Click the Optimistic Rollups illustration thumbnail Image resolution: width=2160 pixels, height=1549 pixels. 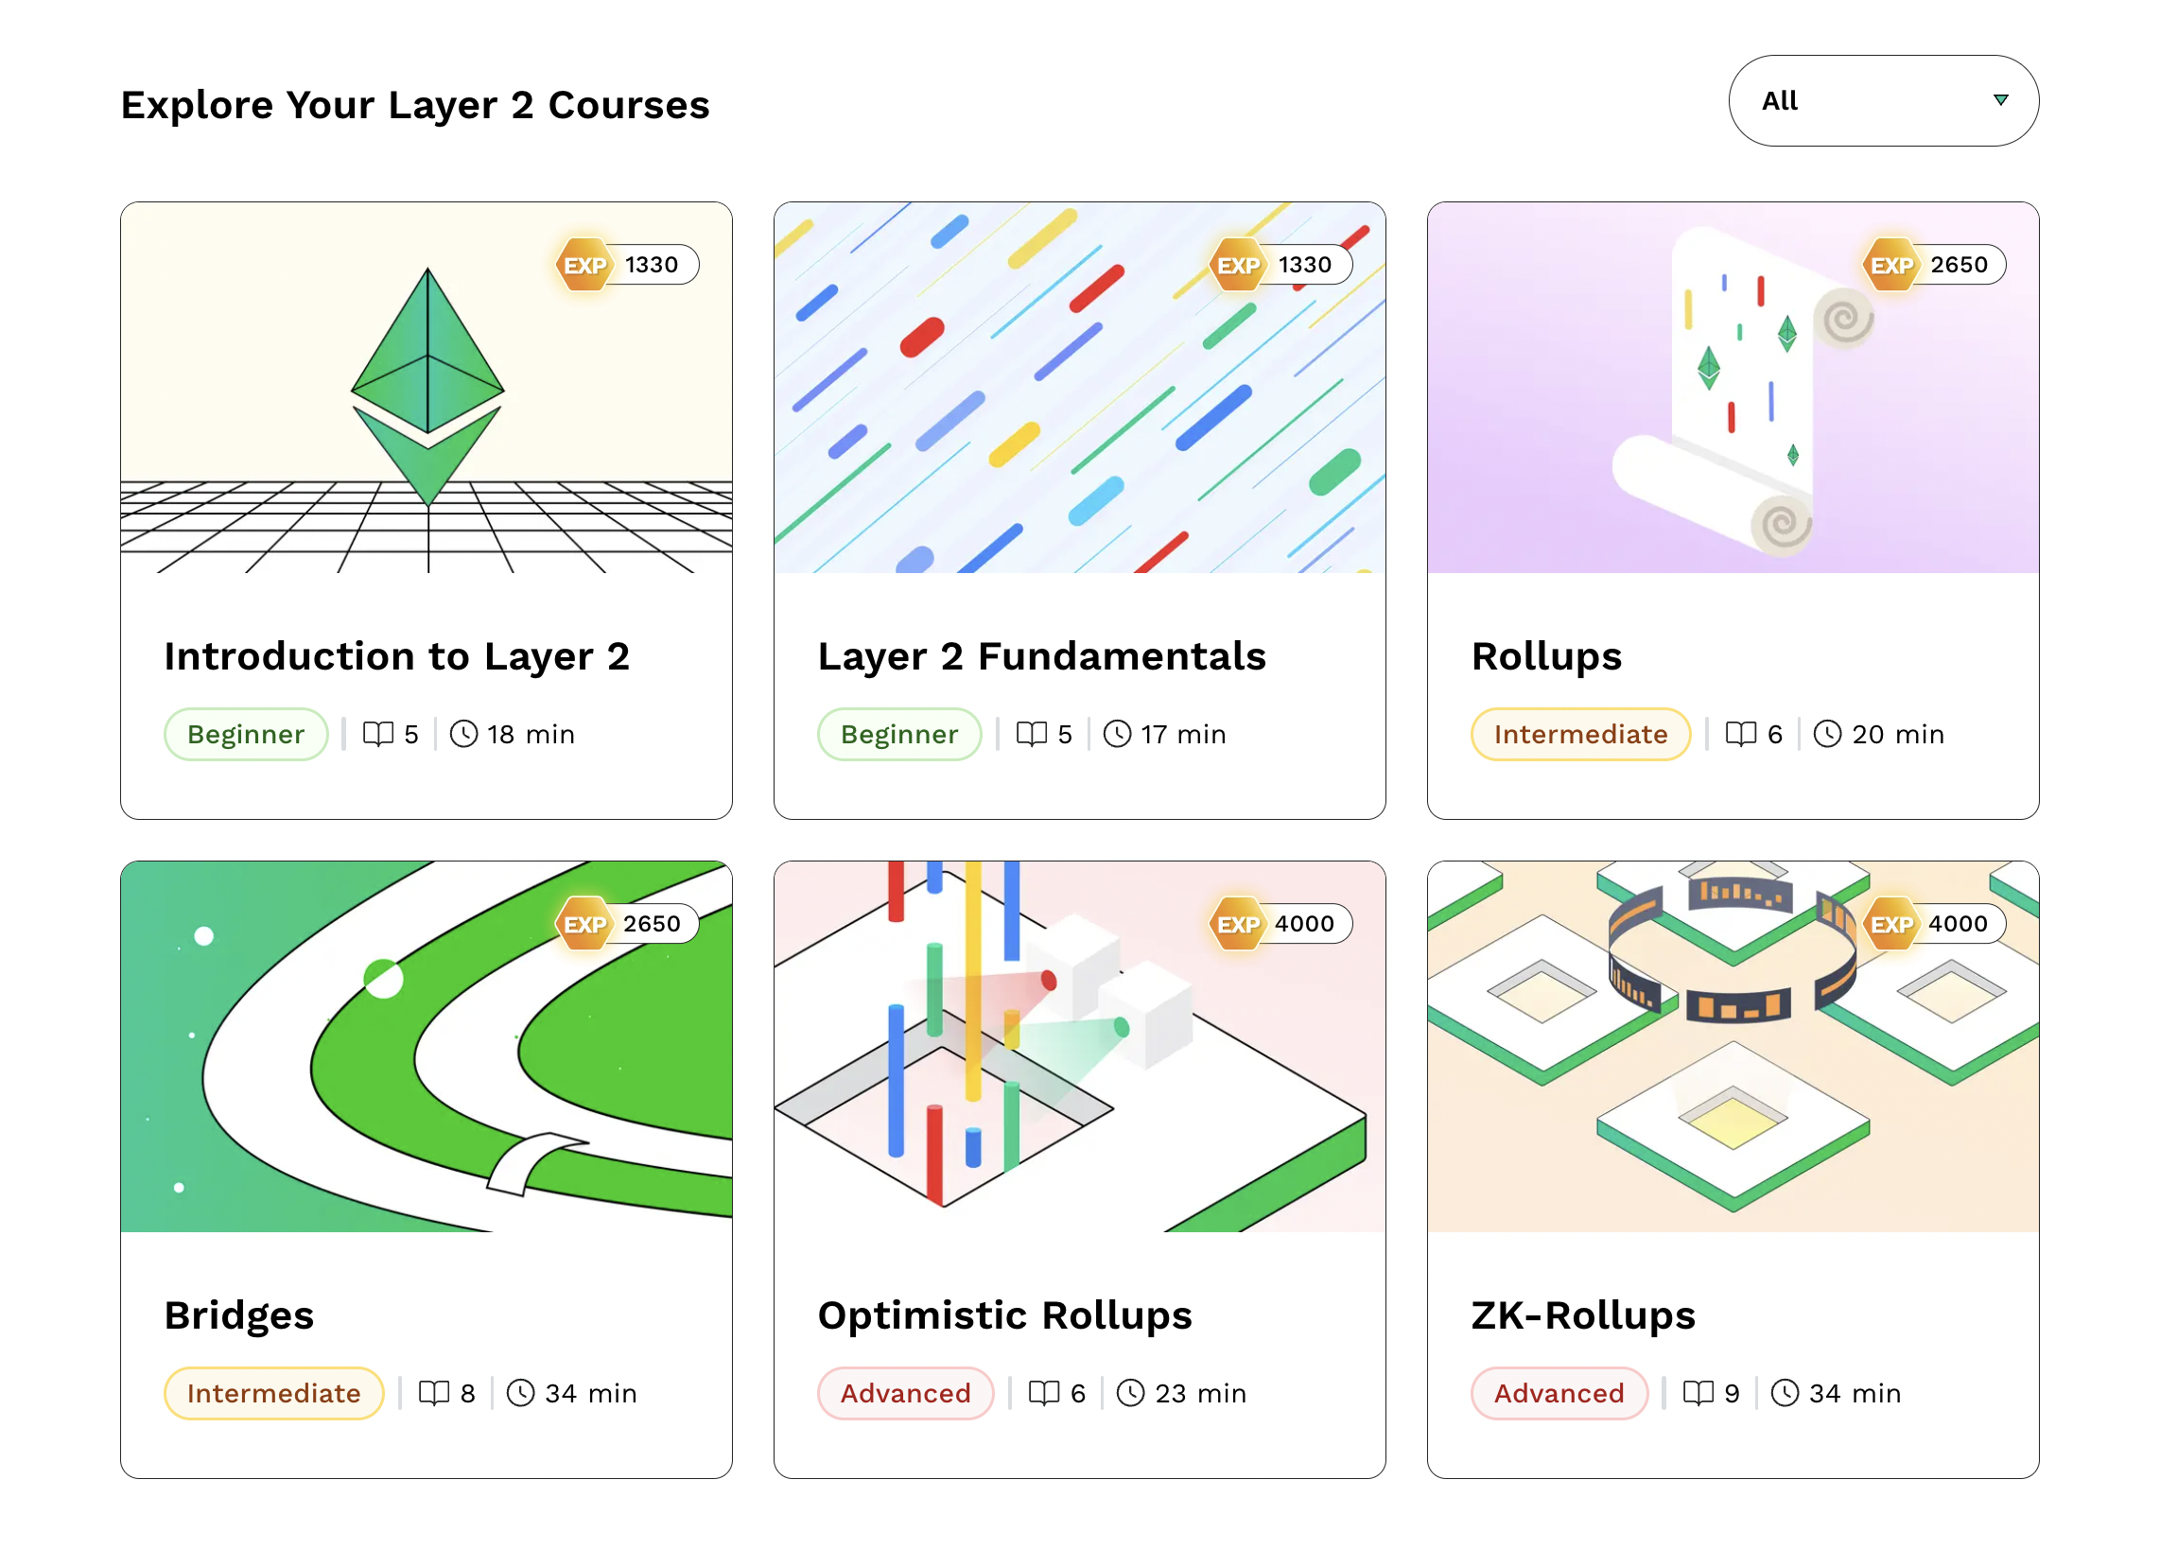tap(1079, 1046)
